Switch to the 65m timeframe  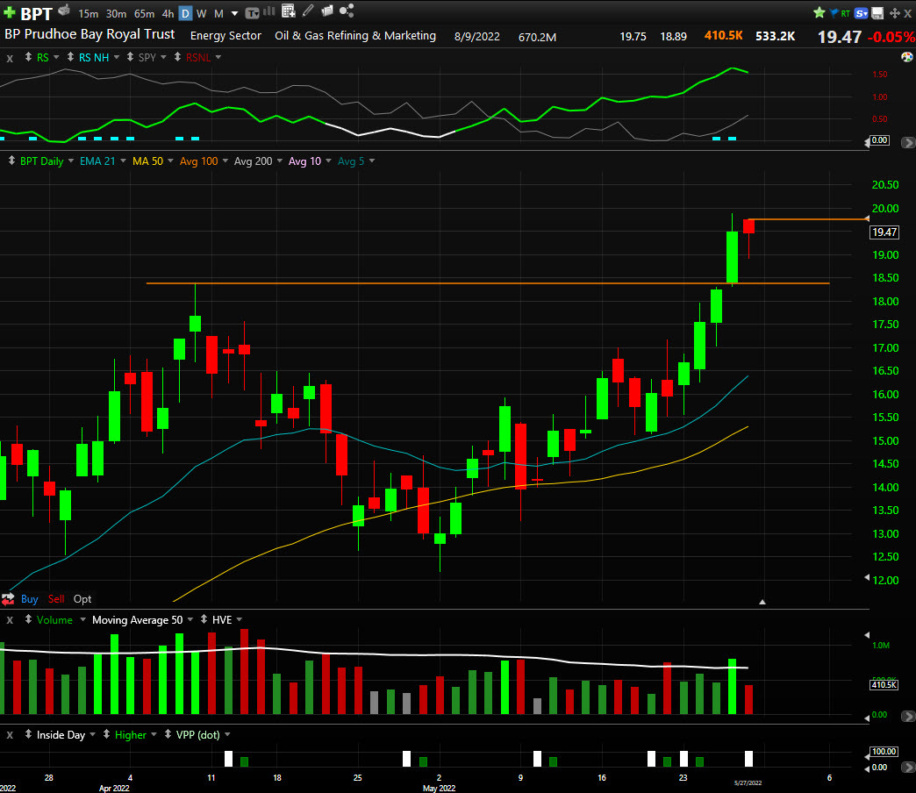click(x=144, y=13)
